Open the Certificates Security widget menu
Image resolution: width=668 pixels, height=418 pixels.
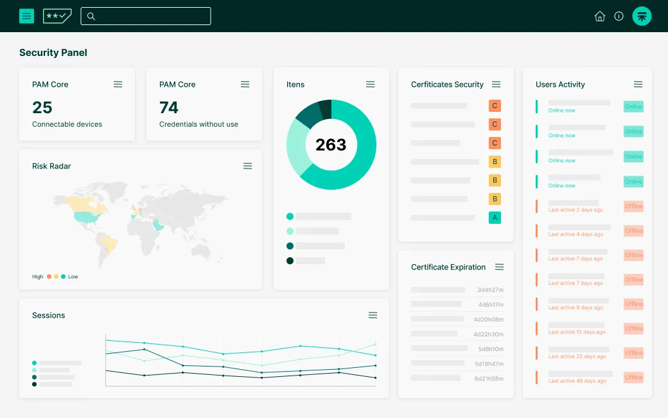point(496,84)
